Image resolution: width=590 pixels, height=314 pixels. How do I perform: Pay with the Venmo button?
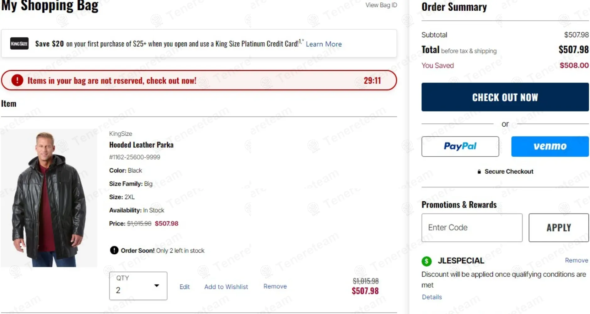pyautogui.click(x=550, y=146)
